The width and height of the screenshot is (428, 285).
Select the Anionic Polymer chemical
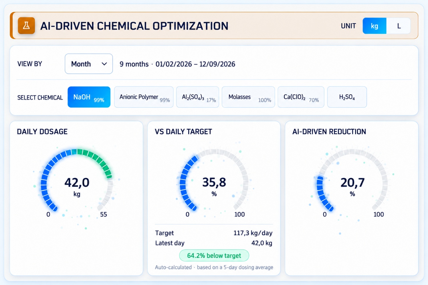[x=144, y=97]
